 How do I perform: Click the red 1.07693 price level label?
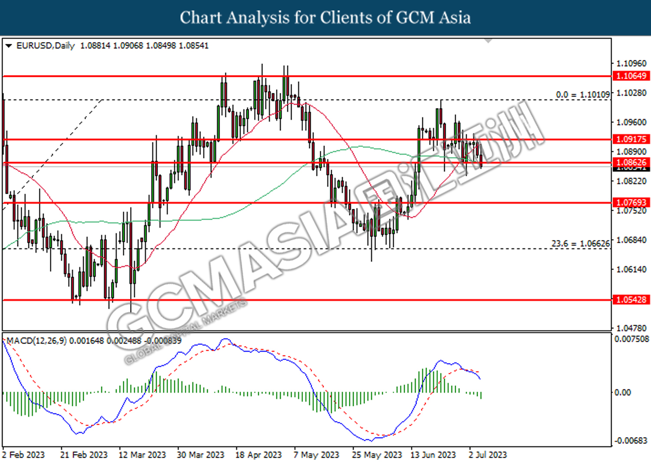coord(631,203)
